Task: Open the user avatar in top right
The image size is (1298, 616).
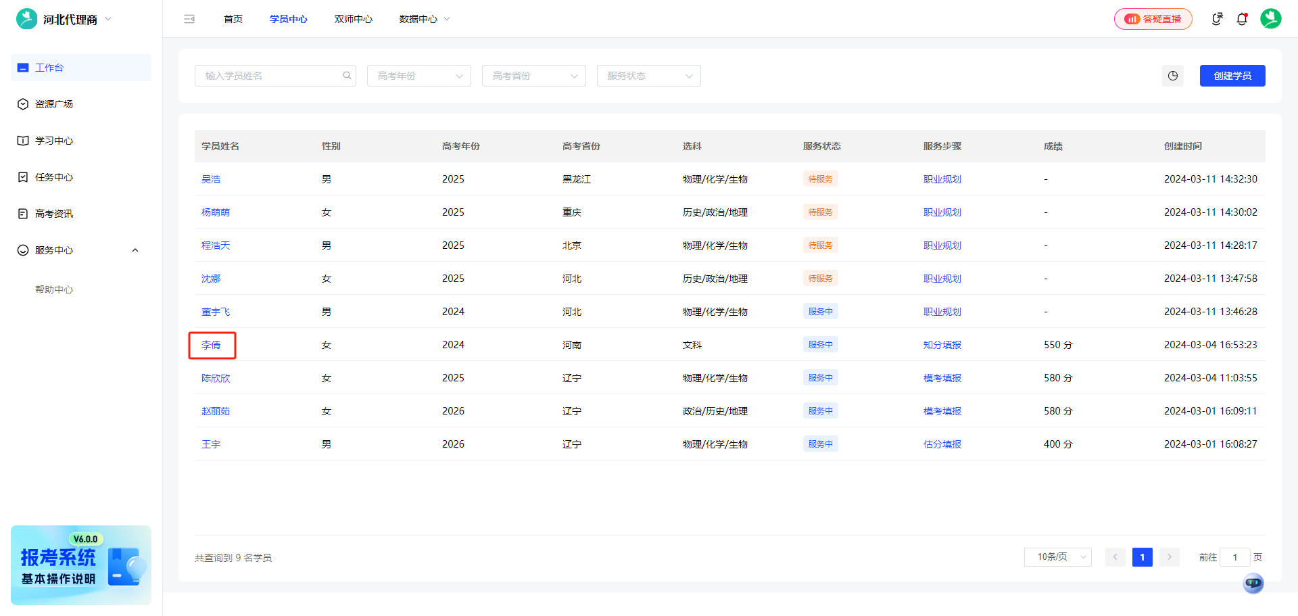Action: coord(1270,19)
